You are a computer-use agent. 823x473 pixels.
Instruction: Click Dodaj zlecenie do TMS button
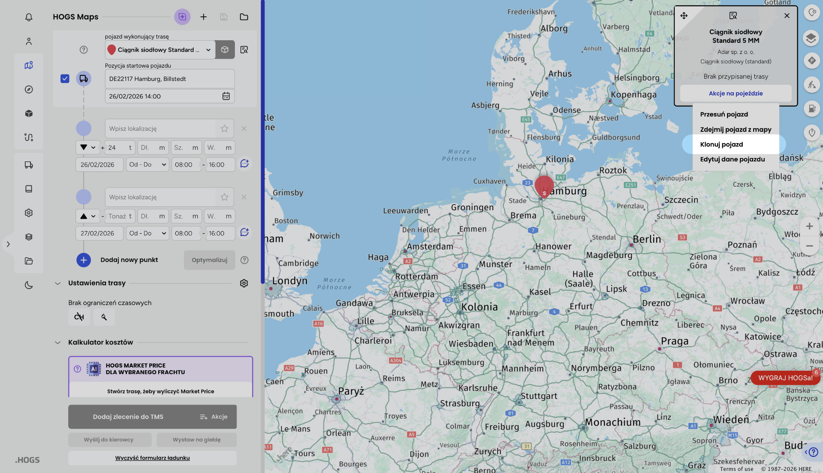click(128, 417)
